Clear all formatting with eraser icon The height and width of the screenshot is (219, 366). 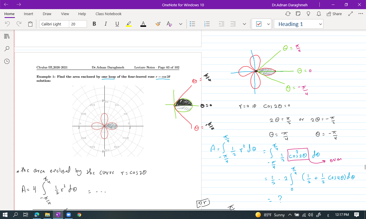[x=169, y=24]
